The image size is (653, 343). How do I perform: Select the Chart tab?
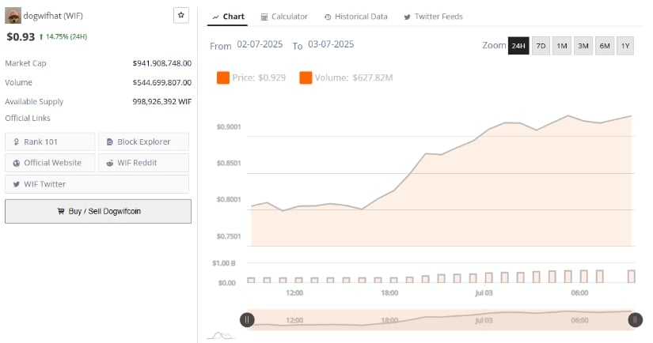pyautogui.click(x=228, y=17)
